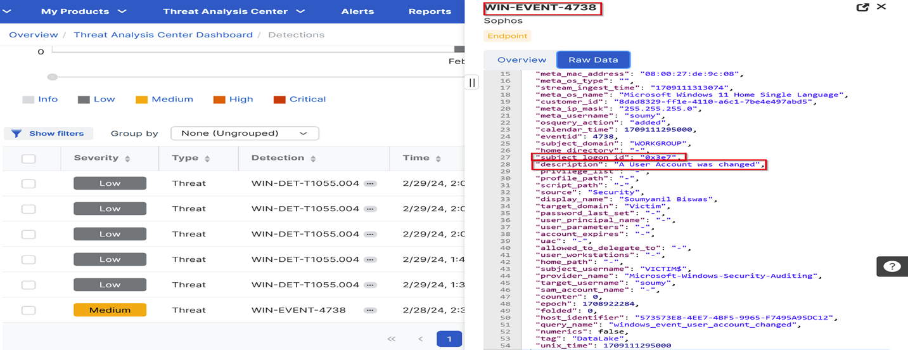The width and height of the screenshot is (908, 350).
Task: Sort by Time column arrows
Action: pyautogui.click(x=438, y=159)
